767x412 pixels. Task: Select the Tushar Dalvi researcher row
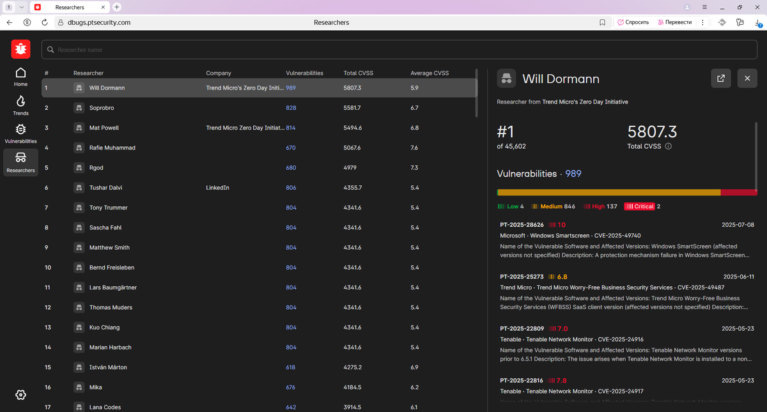tap(259, 188)
